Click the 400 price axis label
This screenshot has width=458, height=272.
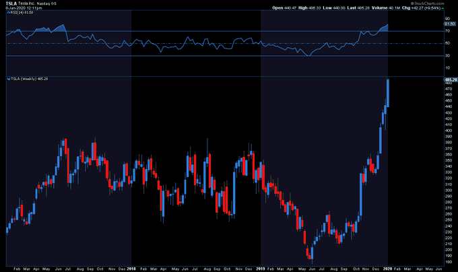[449, 131]
